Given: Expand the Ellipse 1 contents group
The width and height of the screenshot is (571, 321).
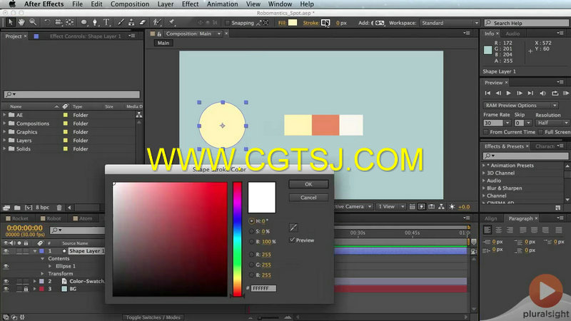Looking at the screenshot, I should pos(50,266).
